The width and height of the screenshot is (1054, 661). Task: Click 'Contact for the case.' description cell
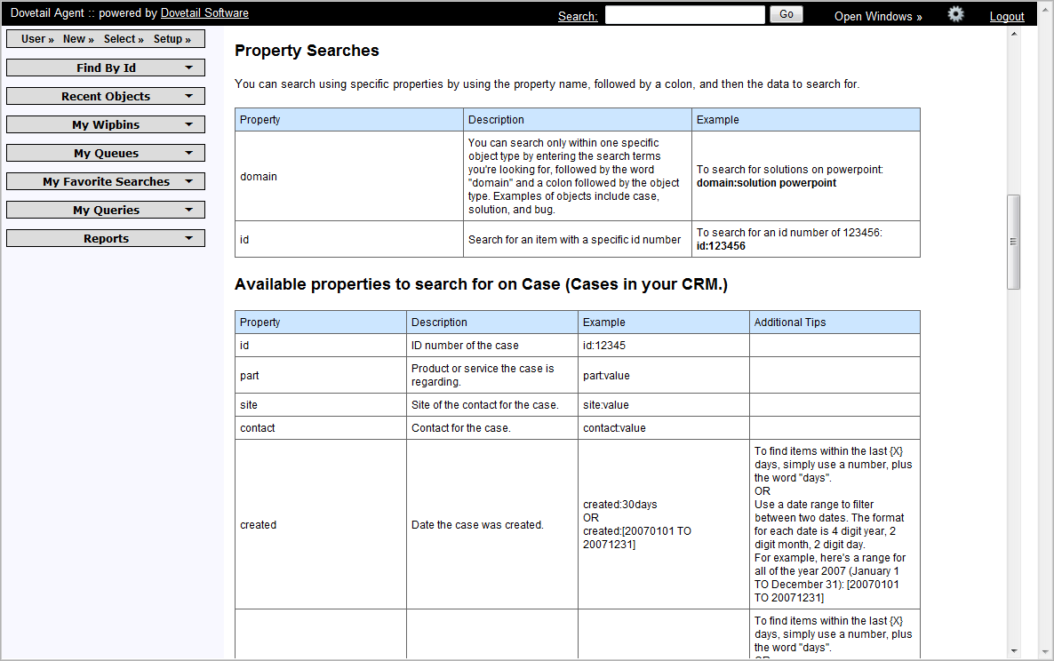coord(492,428)
